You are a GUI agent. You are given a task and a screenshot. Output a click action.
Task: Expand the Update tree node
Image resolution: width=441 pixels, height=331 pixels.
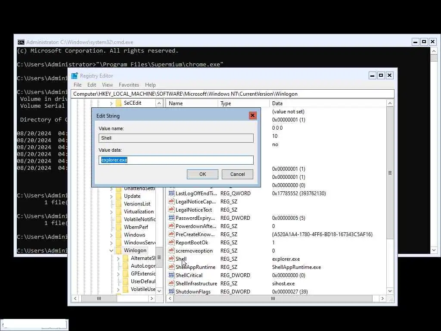point(112,196)
